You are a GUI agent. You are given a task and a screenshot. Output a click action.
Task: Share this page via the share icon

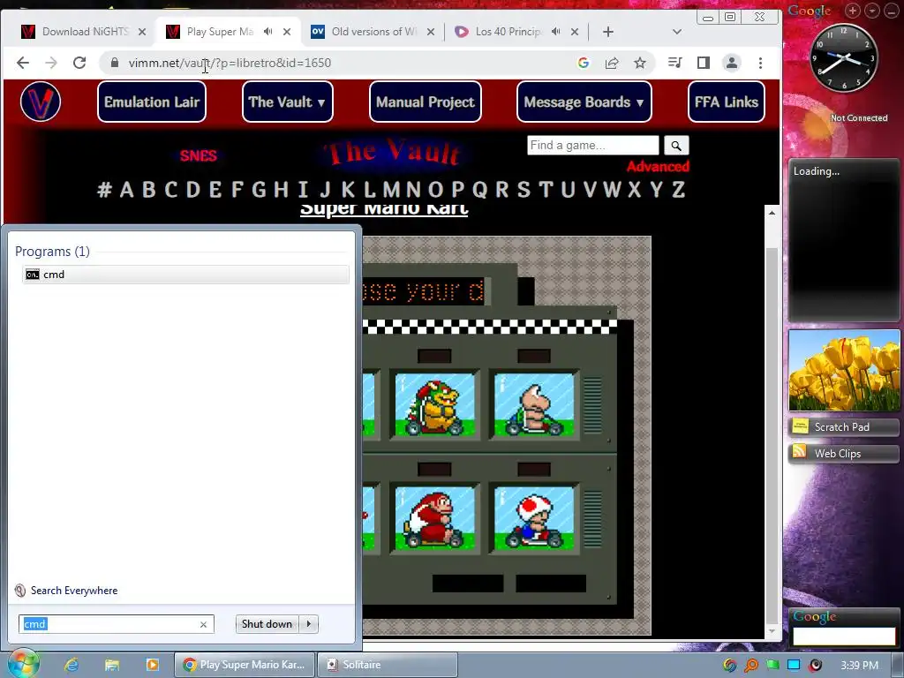[612, 63]
